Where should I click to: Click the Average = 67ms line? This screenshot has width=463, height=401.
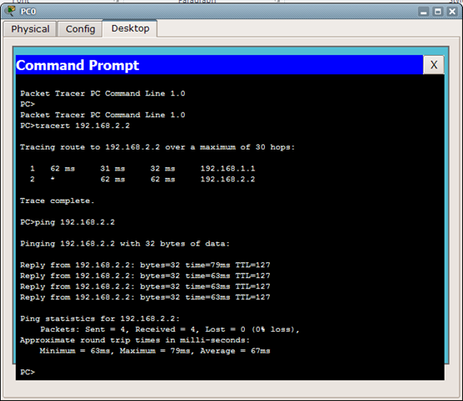(x=155, y=351)
